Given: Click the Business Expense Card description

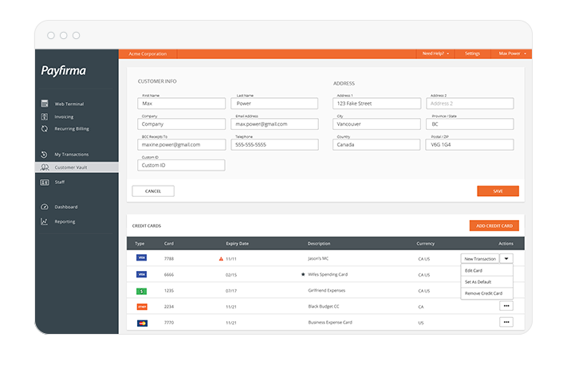Looking at the screenshot, I should click(x=330, y=322).
